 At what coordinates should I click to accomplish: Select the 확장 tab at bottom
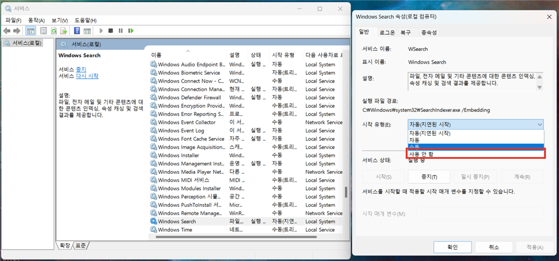coord(65,246)
